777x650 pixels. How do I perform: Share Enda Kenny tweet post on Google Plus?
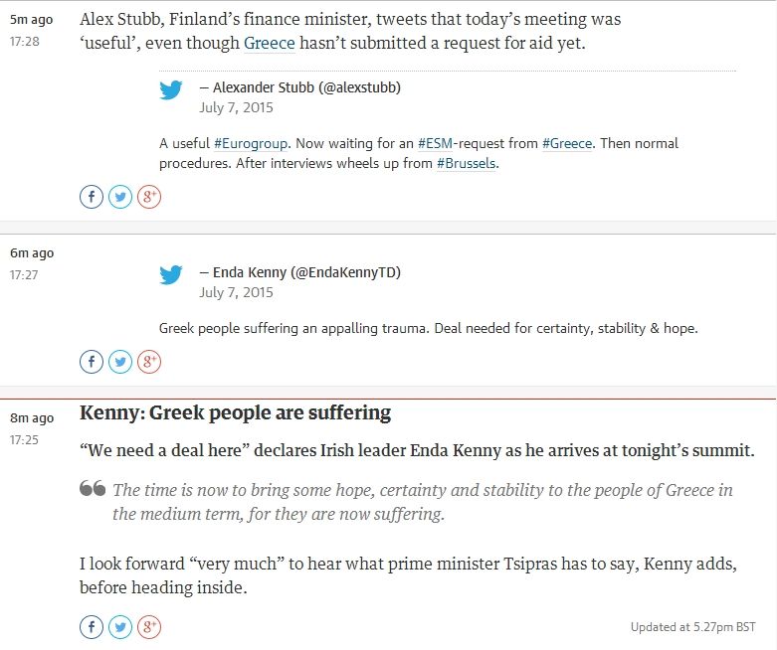point(149,362)
